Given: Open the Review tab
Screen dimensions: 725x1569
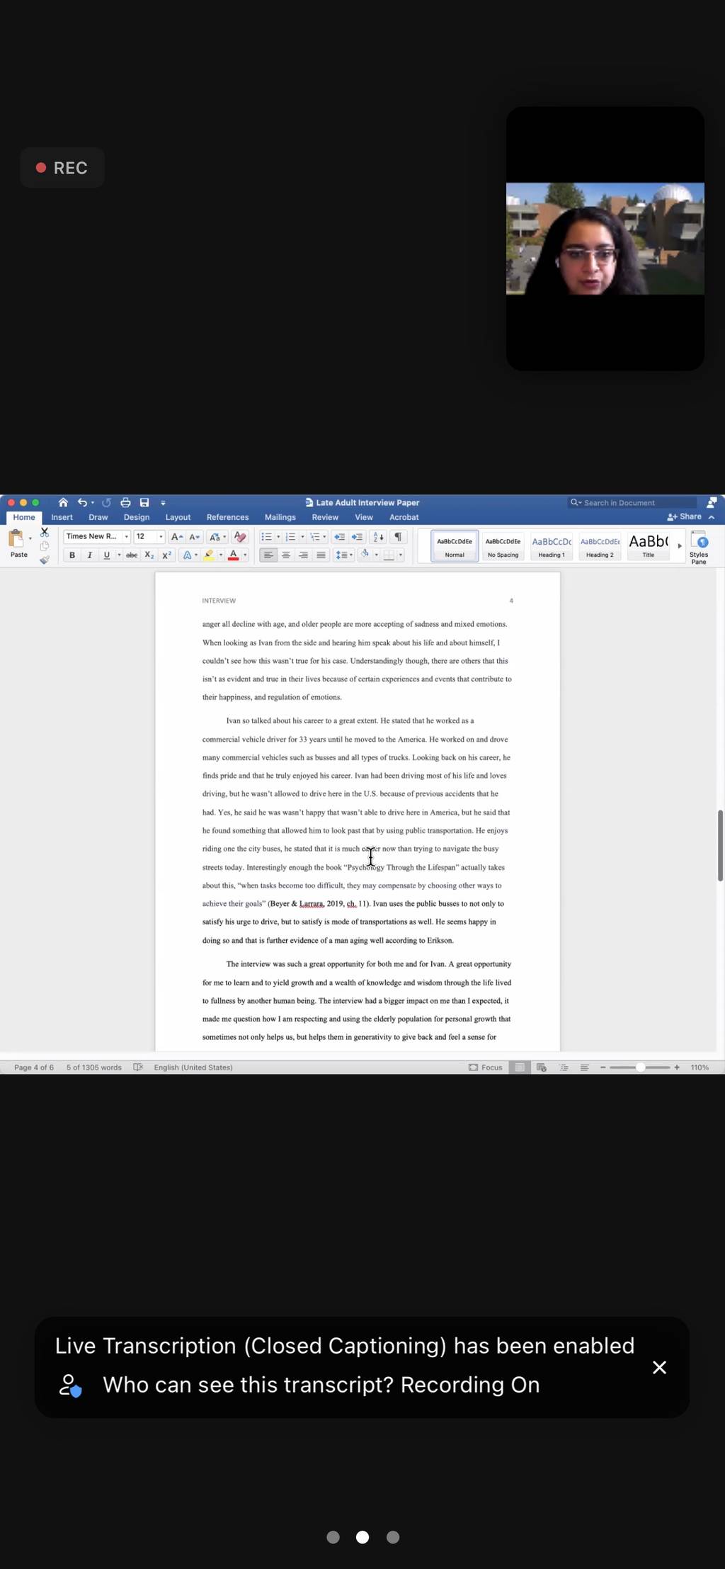Looking at the screenshot, I should [325, 518].
